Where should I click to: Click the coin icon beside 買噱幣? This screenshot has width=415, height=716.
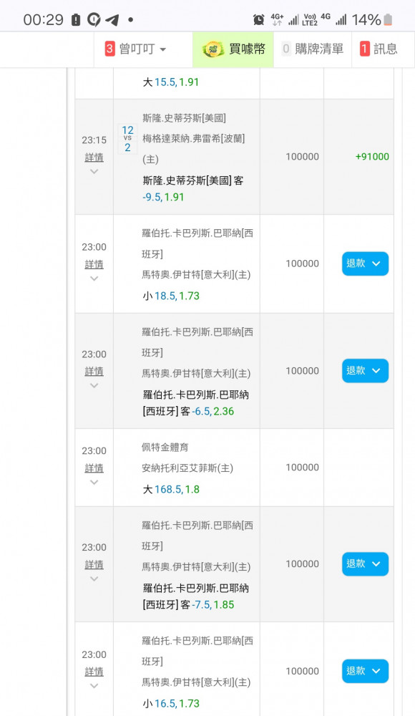coord(213,49)
